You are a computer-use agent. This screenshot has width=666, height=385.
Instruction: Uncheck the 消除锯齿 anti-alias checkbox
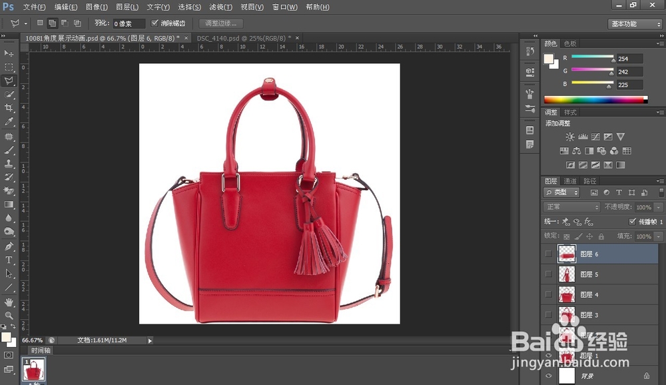[155, 23]
